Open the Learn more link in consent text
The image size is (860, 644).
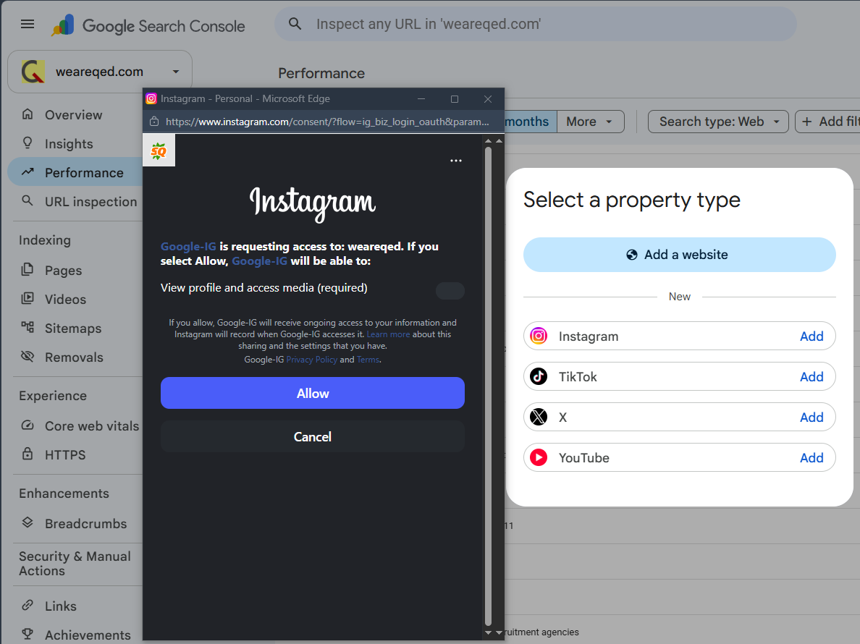tap(388, 334)
